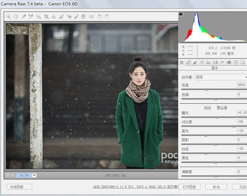Rotate image clockwise
Viewport: 247px width, 196px height.
tap(107, 17)
